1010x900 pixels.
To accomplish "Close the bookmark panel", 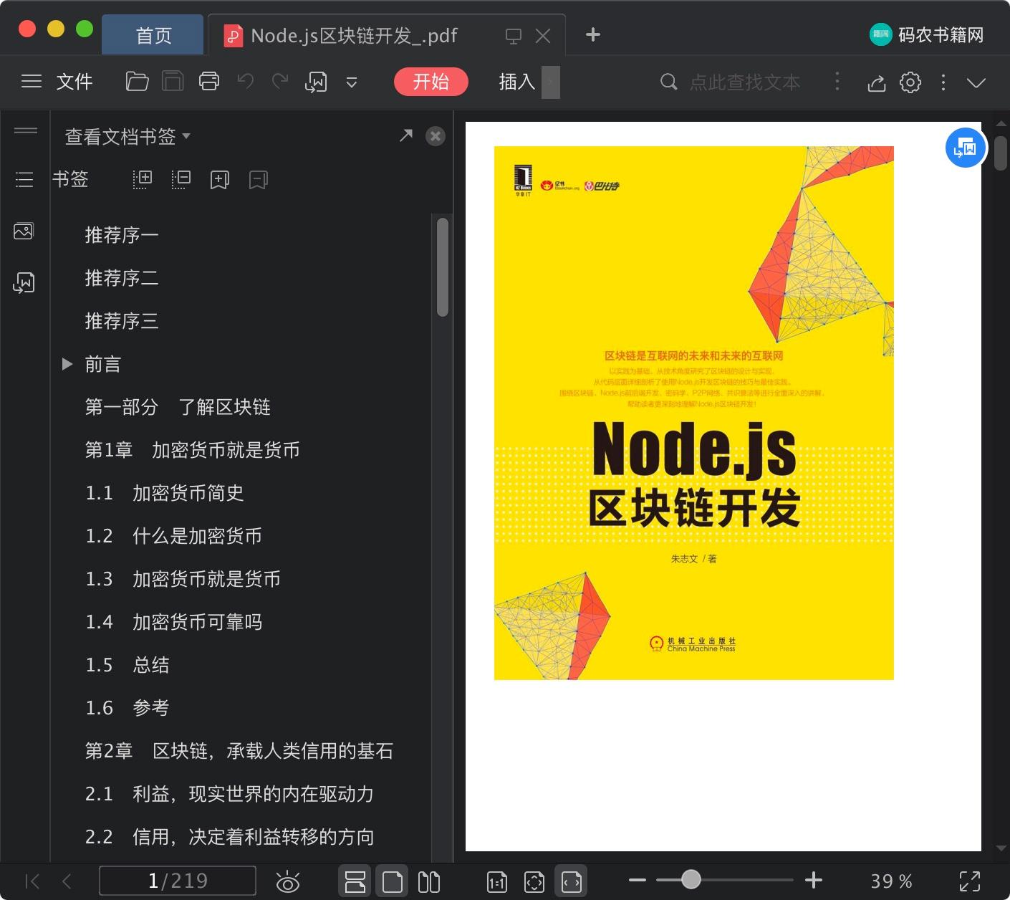I will [436, 136].
